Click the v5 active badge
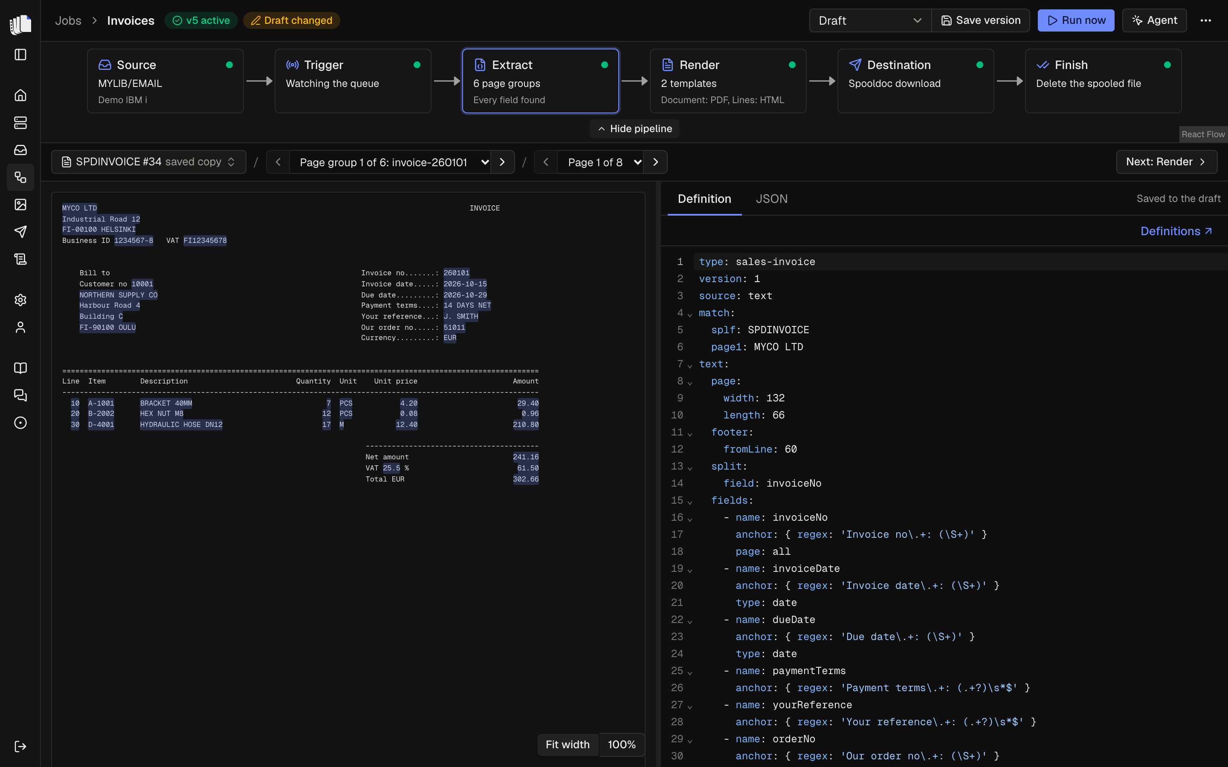1228x767 pixels. coord(201,20)
